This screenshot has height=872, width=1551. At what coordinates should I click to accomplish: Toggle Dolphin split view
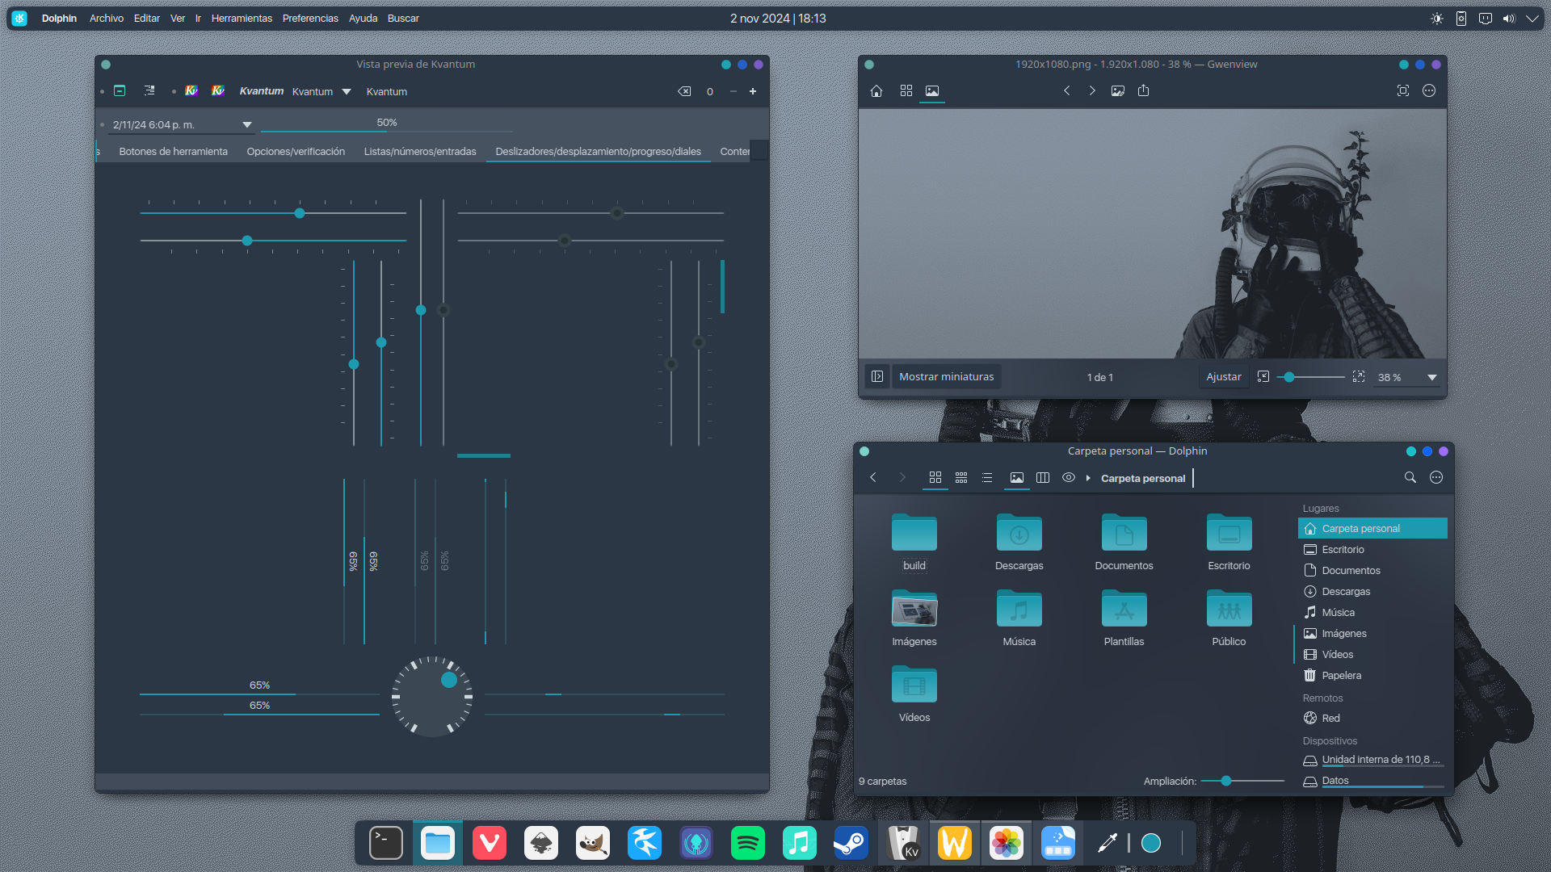click(1043, 478)
